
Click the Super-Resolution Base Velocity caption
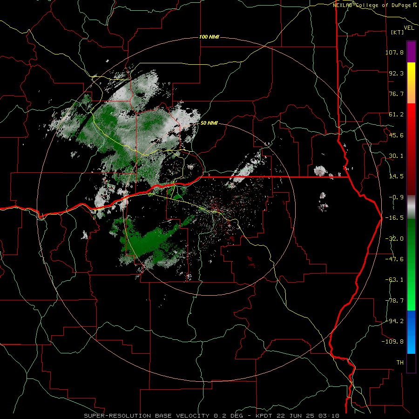point(211,416)
